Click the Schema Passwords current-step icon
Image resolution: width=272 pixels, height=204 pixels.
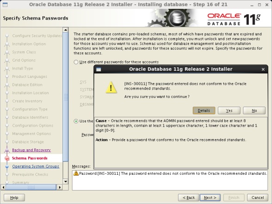coord(7,158)
